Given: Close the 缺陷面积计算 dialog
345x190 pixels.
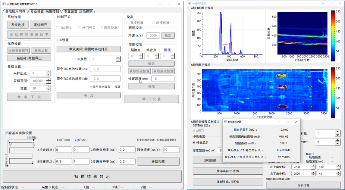Looking at the screenshot, I should [296, 122].
